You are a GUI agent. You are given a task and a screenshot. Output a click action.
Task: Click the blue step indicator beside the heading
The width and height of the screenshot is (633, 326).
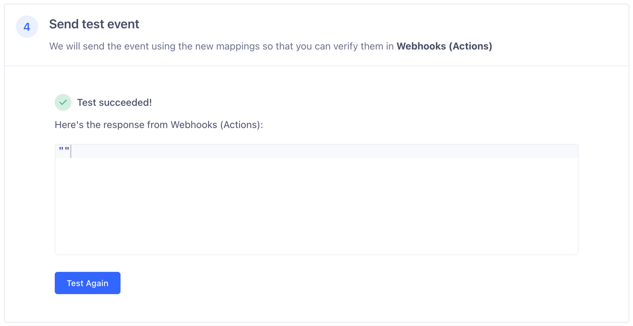click(27, 27)
